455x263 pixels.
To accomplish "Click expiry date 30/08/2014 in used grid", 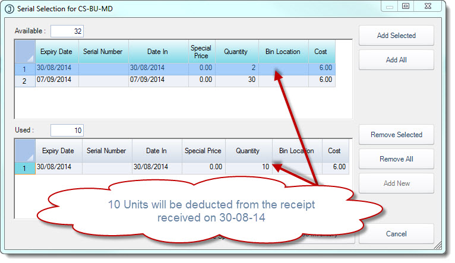I will pos(59,168).
